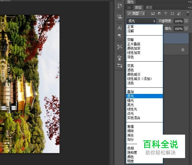The width and height of the screenshot is (192, 165).
Task: Choose 点光 blend mode
Action: (x=145, y=113)
